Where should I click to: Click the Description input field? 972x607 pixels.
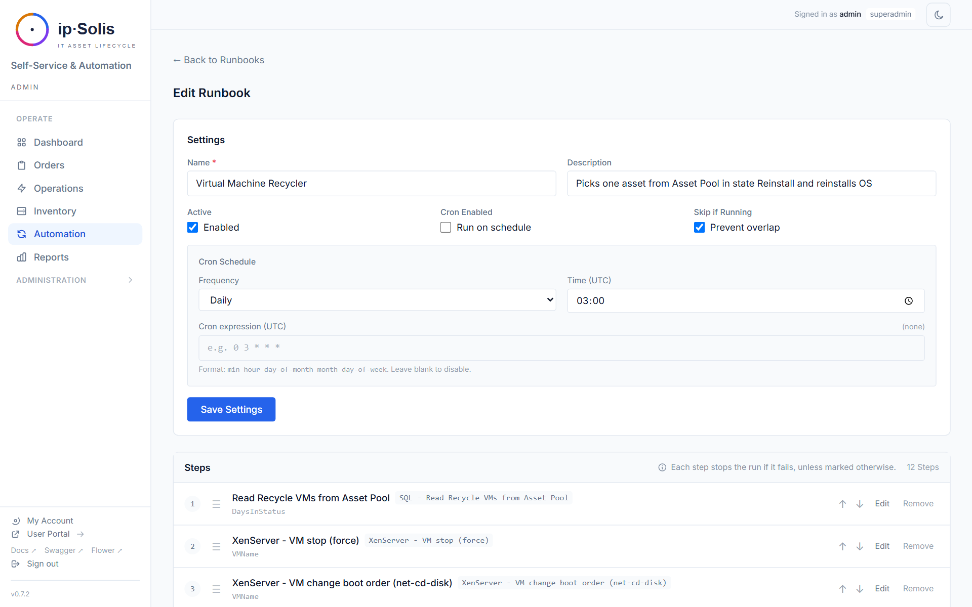pos(751,184)
